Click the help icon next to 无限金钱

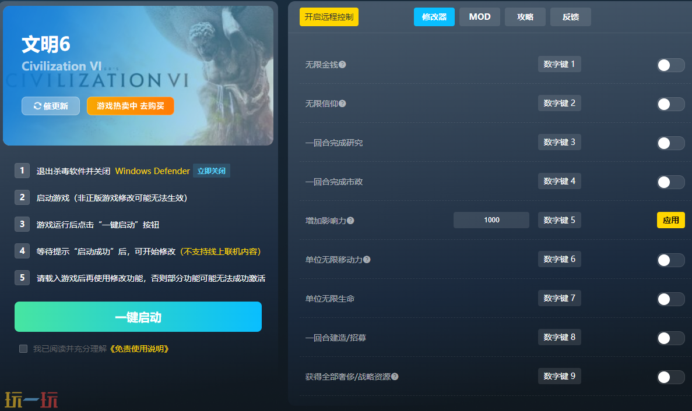(342, 65)
